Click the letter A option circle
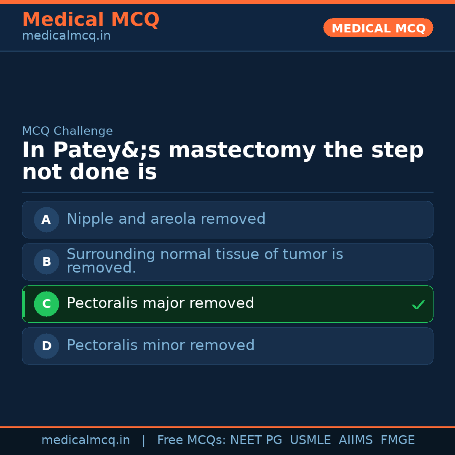 click(46, 219)
